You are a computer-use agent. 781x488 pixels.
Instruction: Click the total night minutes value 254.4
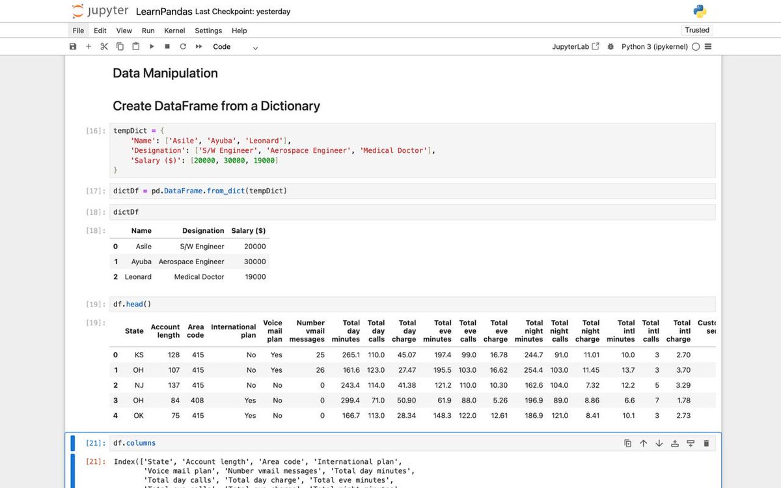tap(534, 370)
